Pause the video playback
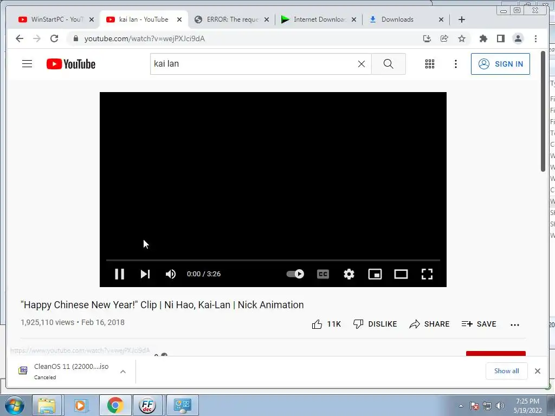 pos(120,274)
